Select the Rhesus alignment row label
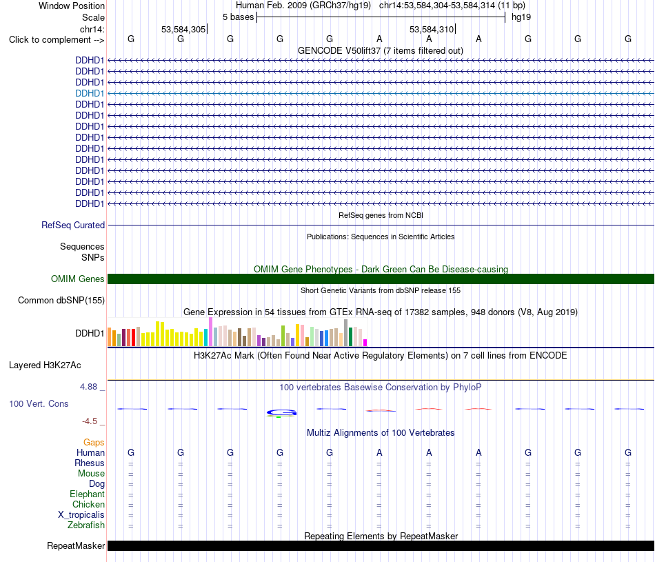Viewport: 655px width, 562px height. [90, 463]
